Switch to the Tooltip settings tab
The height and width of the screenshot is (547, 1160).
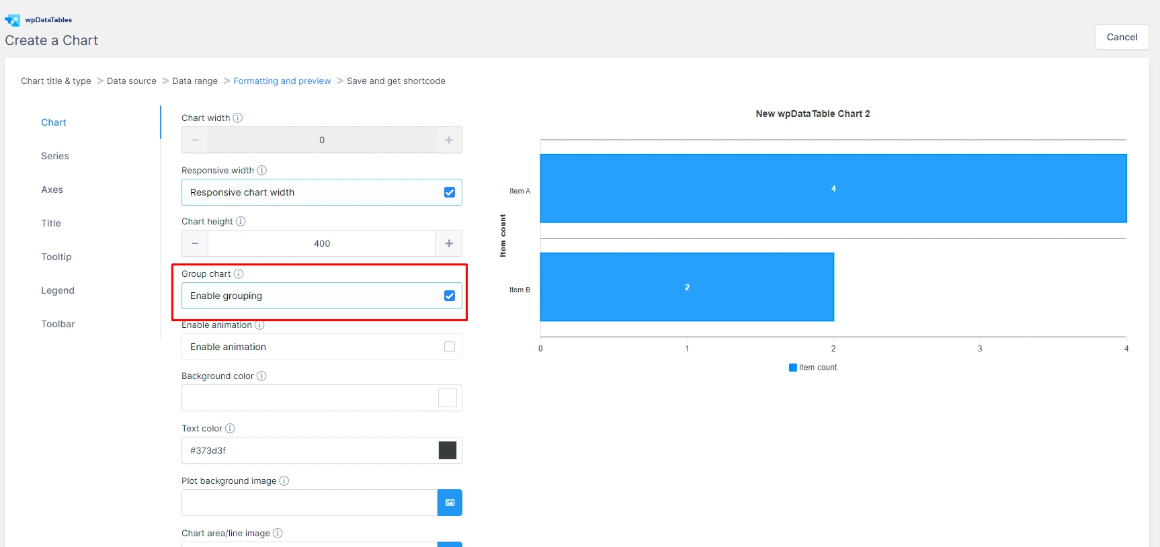(56, 257)
